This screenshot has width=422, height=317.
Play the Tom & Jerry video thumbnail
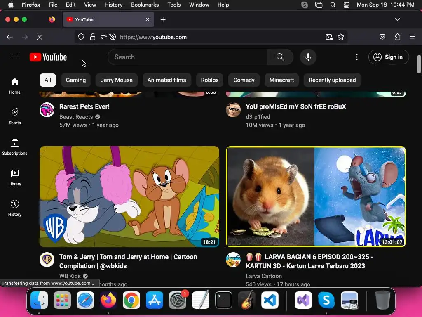(x=129, y=196)
